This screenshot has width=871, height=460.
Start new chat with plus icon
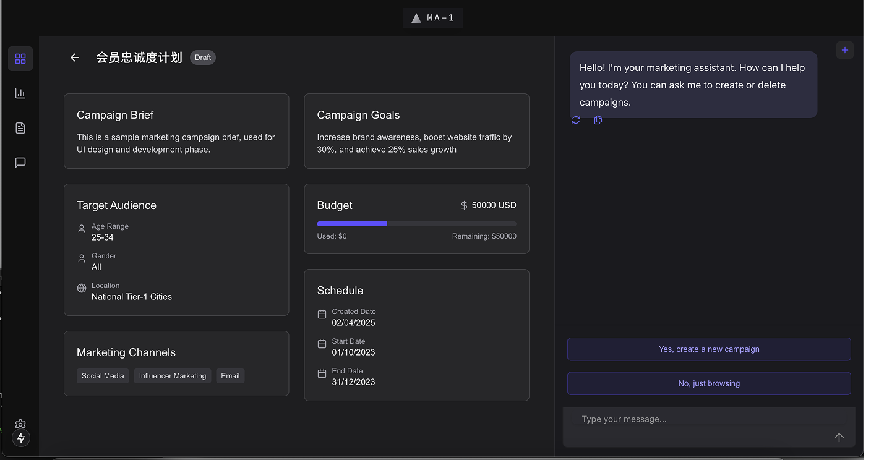(x=845, y=50)
